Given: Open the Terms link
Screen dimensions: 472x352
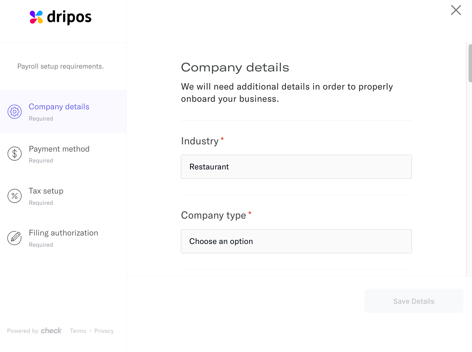Looking at the screenshot, I should 78,331.
